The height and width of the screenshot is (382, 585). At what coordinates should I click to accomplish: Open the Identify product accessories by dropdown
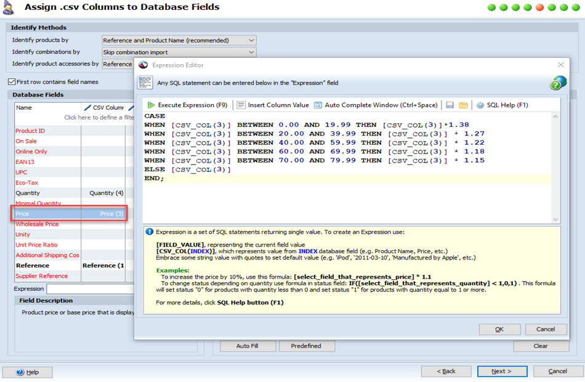point(118,64)
